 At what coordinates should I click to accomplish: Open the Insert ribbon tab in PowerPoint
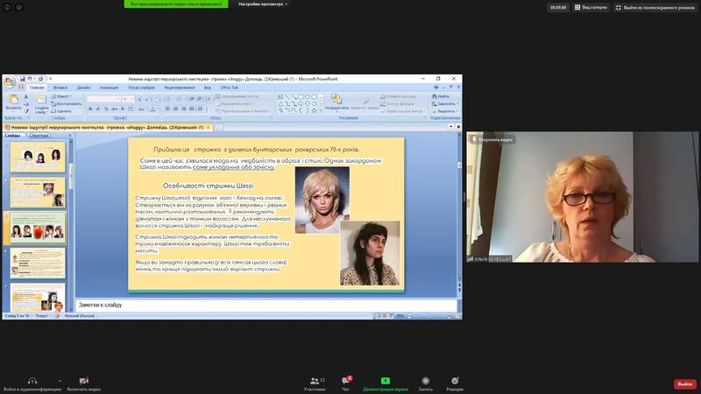click(x=60, y=88)
